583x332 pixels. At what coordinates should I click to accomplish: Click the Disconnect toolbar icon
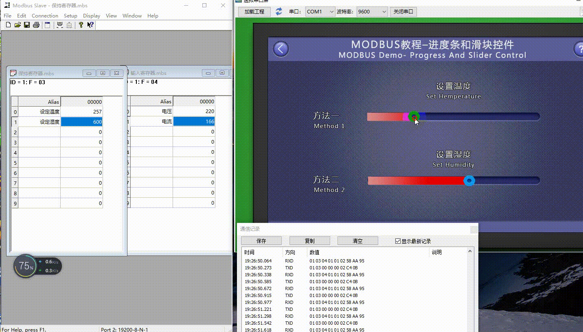(x=69, y=25)
